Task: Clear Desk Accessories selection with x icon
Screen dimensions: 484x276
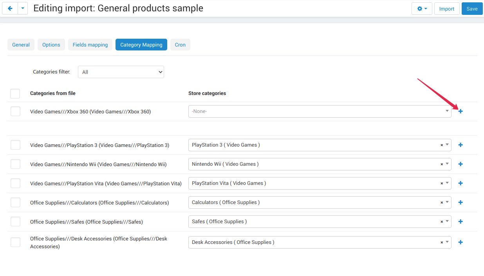Action: (442, 242)
